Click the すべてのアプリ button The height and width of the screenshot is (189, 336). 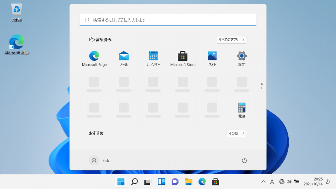coord(231,40)
